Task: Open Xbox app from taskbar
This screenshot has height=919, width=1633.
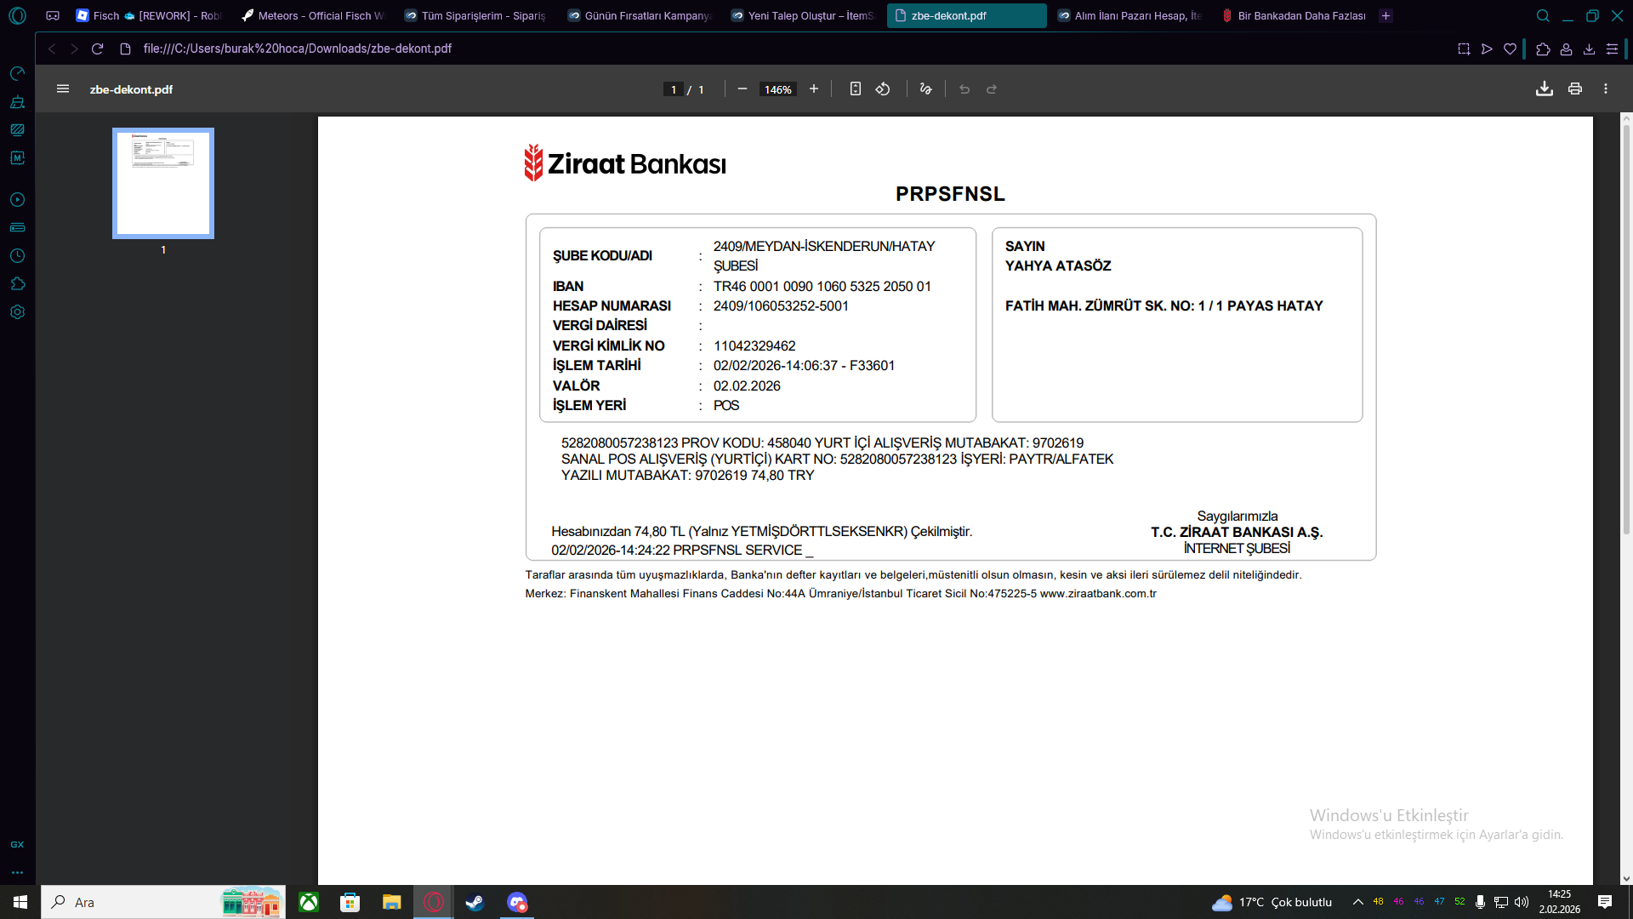Action: click(x=309, y=902)
